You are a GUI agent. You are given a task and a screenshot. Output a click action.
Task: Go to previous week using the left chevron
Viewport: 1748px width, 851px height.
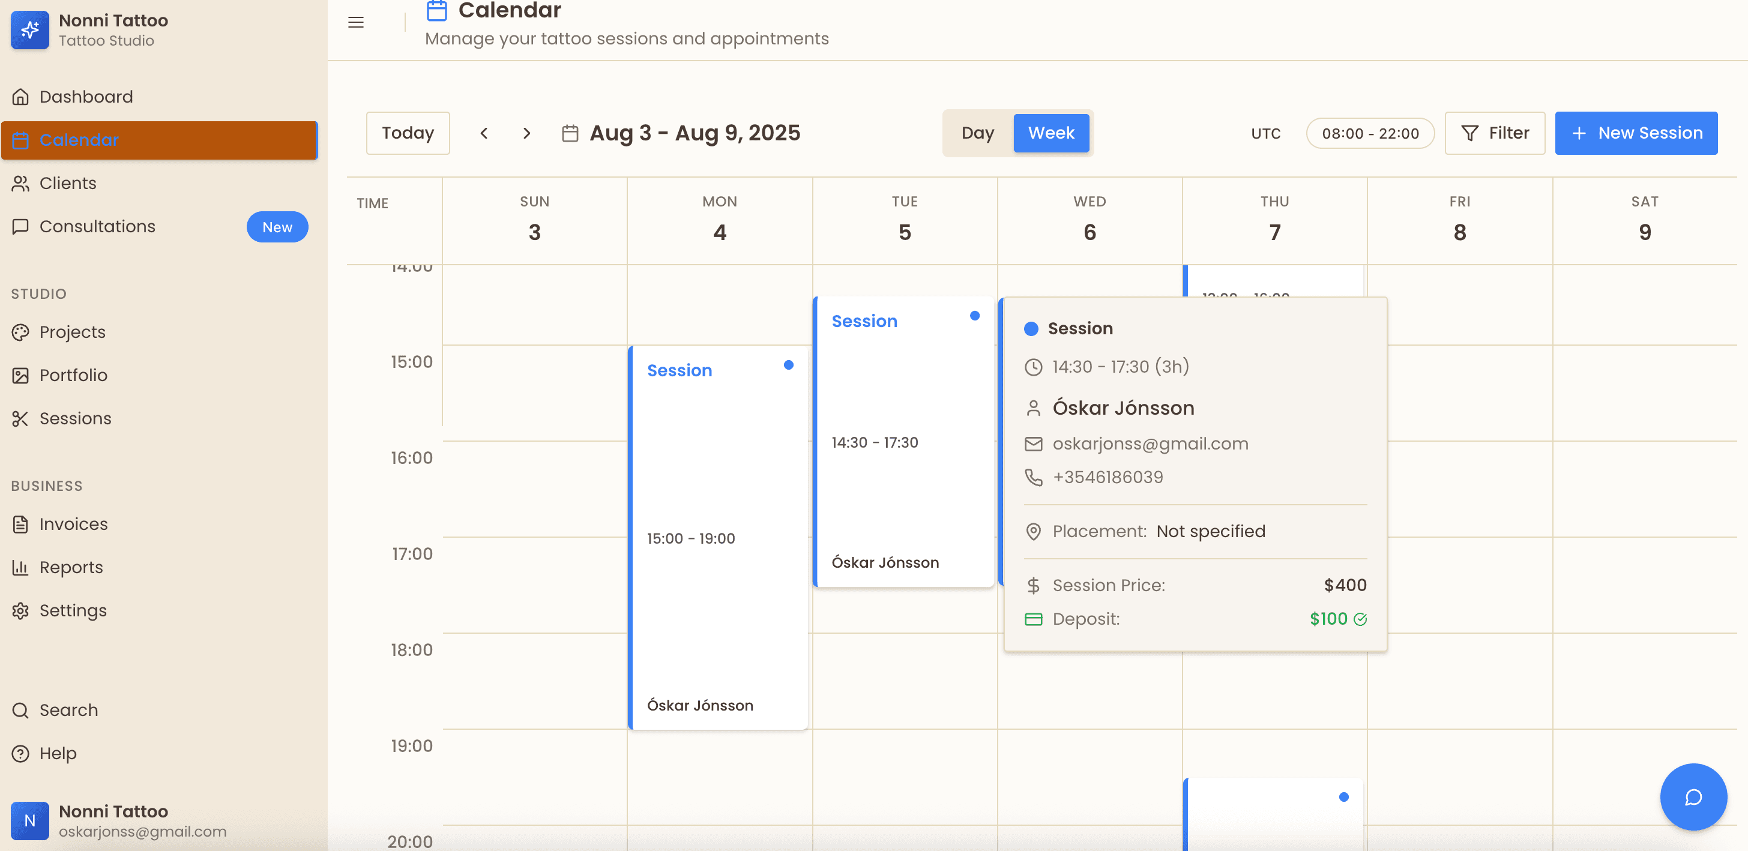pos(484,133)
